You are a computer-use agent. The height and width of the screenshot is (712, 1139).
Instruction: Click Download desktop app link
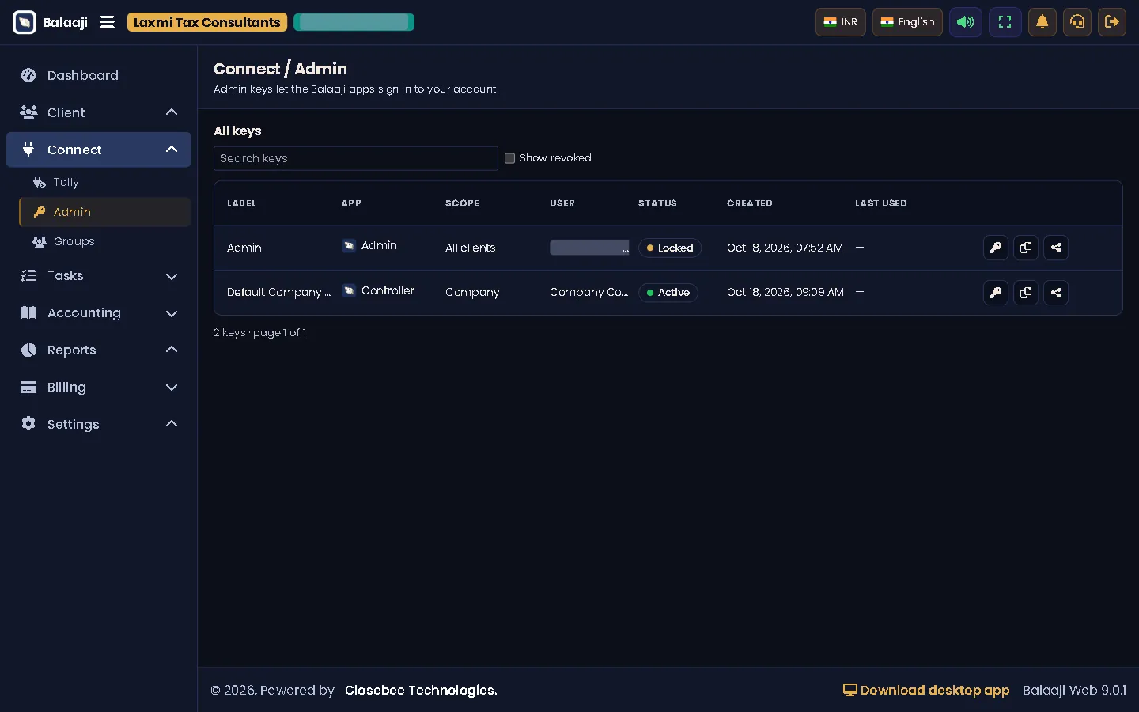[x=926, y=690]
